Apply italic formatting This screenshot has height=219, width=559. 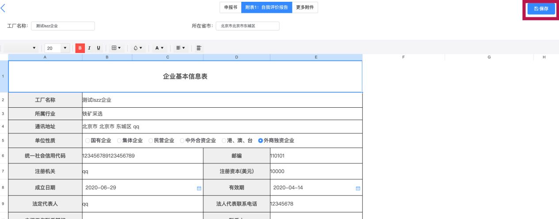click(x=89, y=48)
